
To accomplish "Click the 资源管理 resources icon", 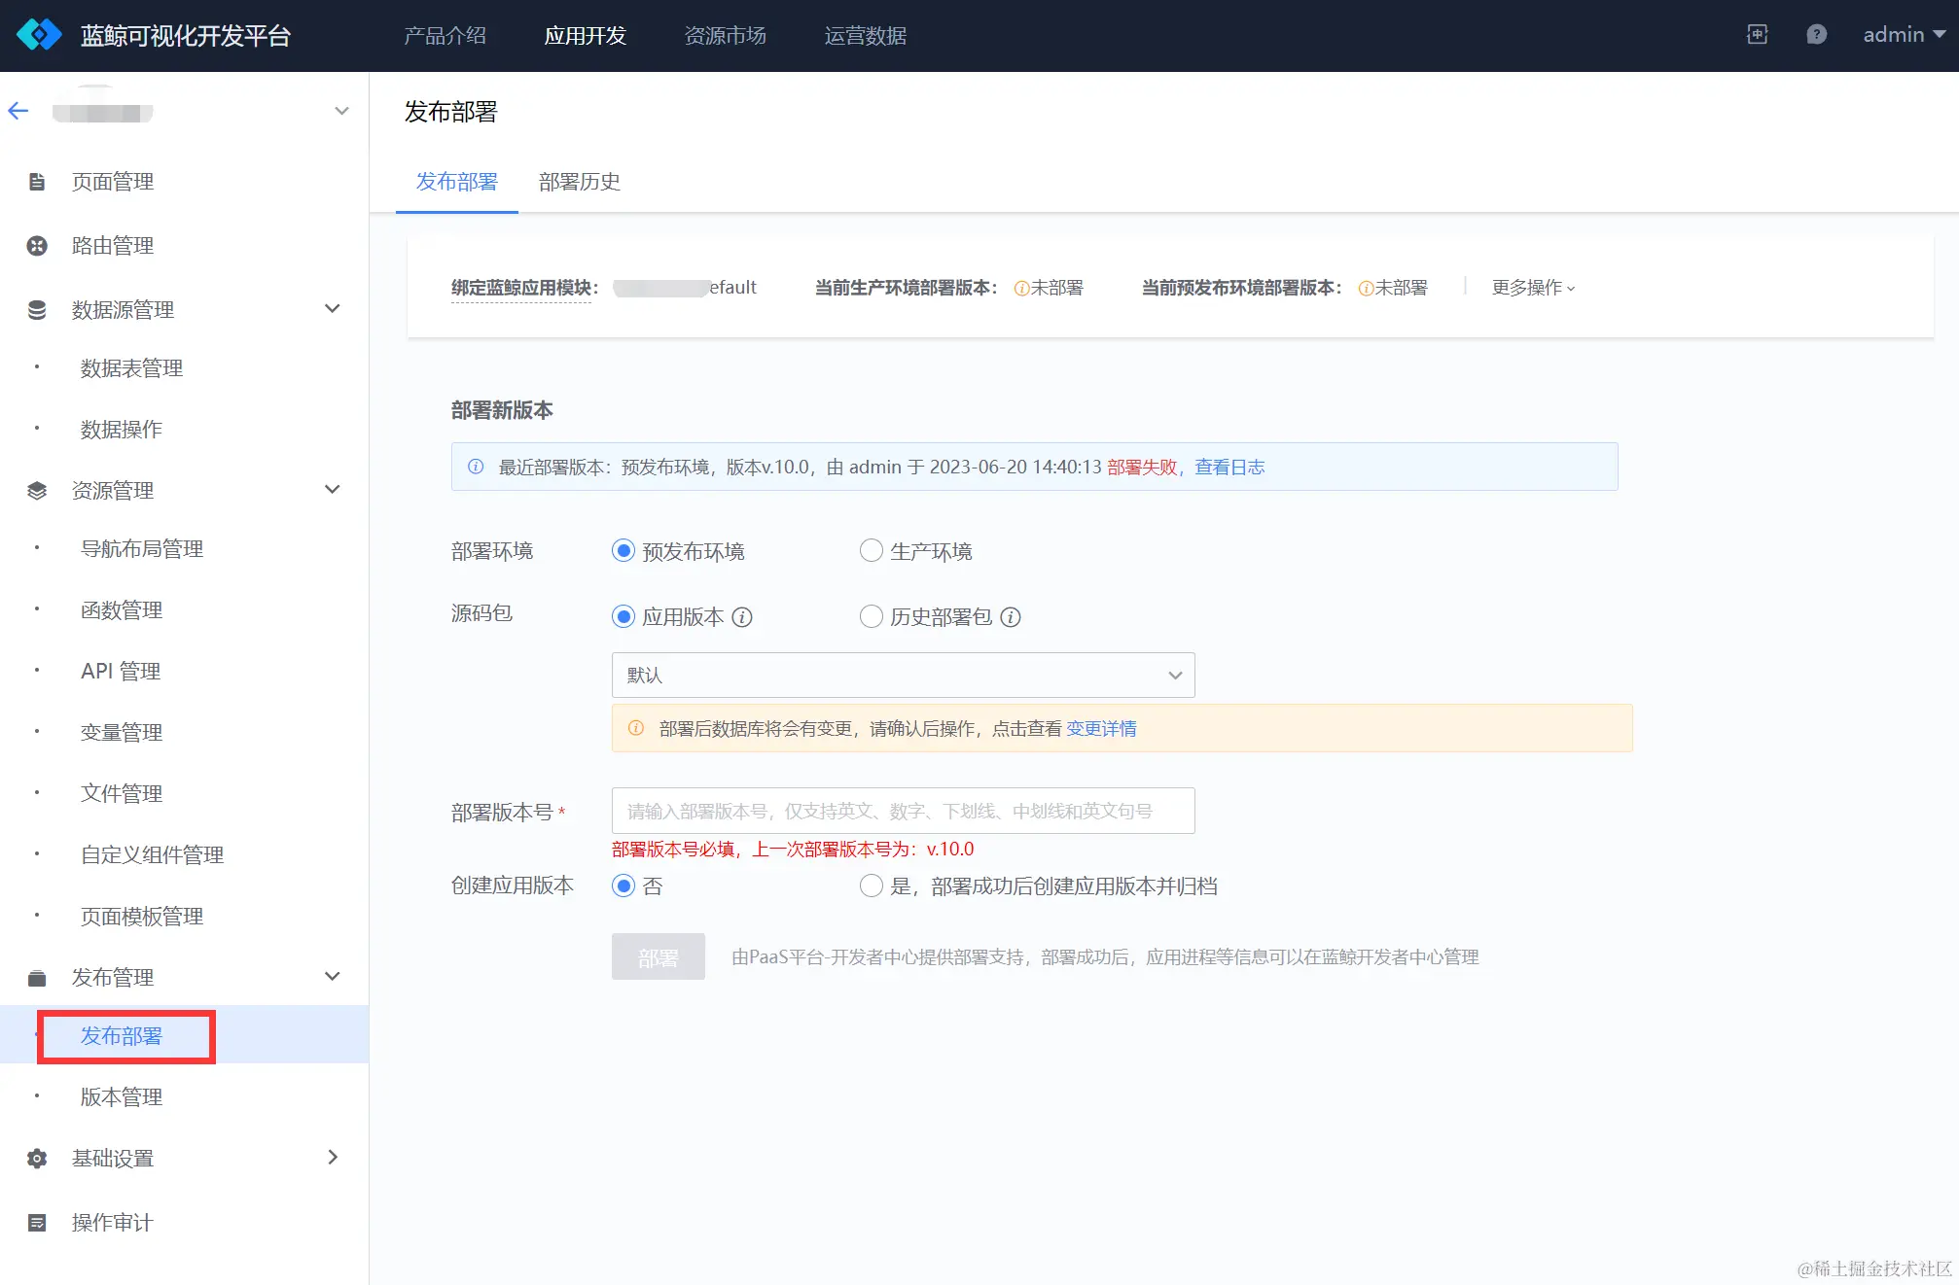I will (x=37, y=490).
